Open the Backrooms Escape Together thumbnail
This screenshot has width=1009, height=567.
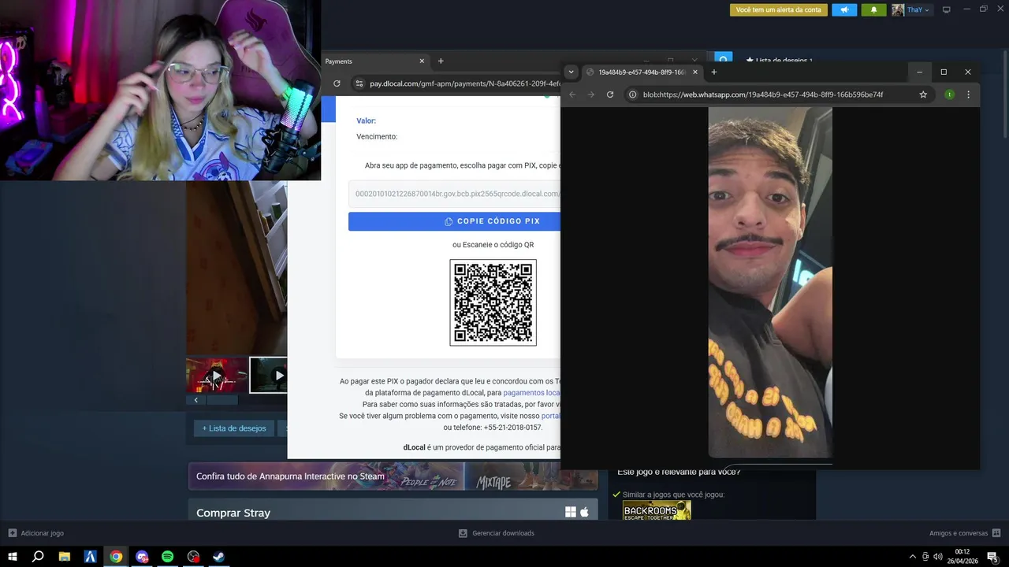coord(657,510)
